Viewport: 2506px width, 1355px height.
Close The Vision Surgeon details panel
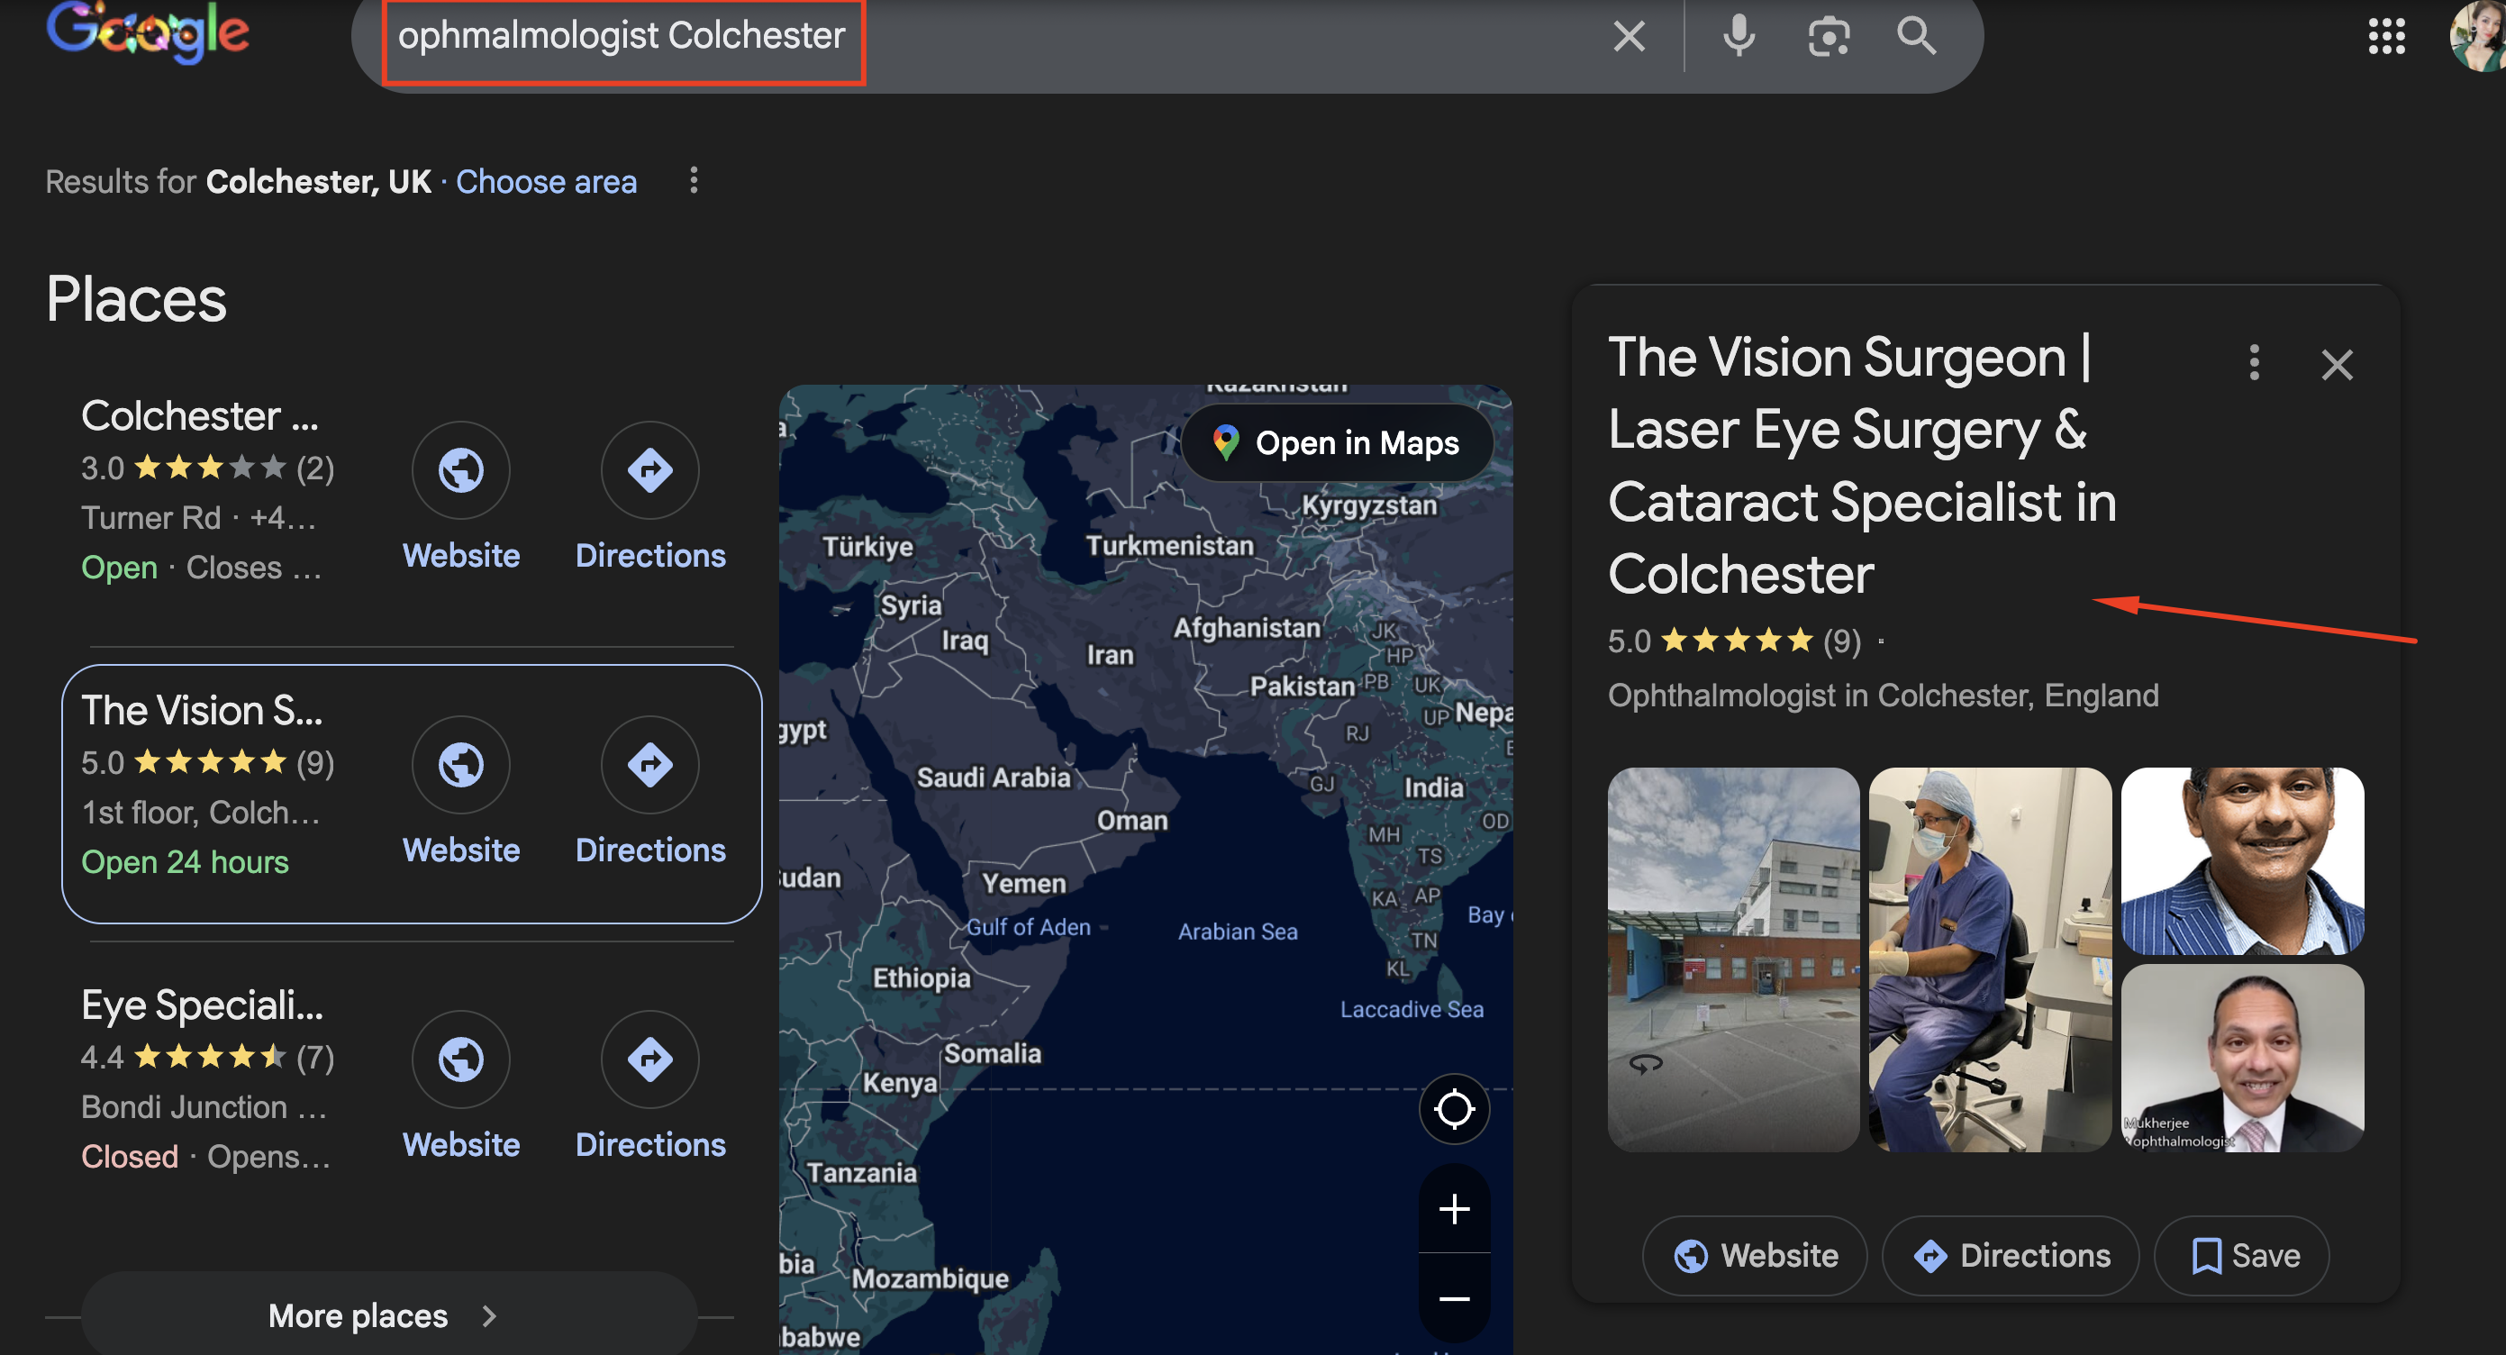[x=2336, y=365]
